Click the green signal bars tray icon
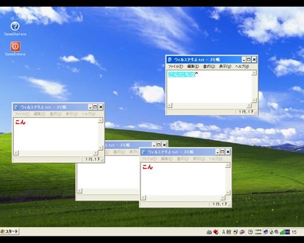 click(282, 232)
